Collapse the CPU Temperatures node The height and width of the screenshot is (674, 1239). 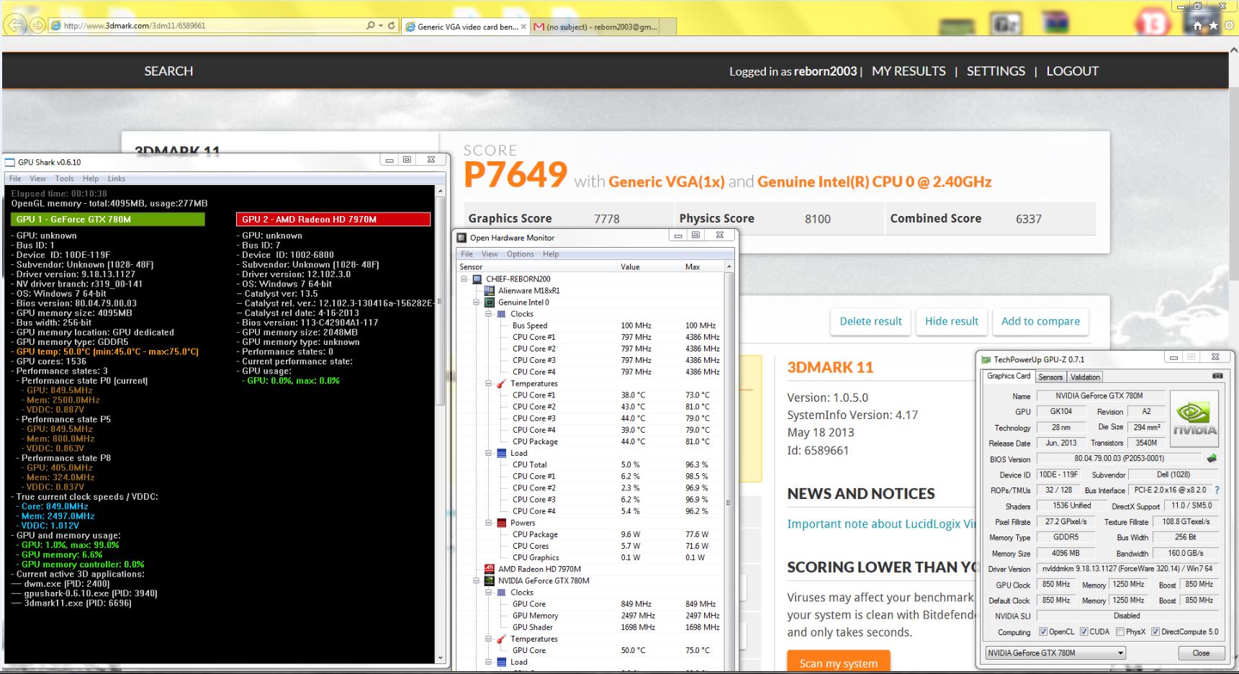pos(488,384)
